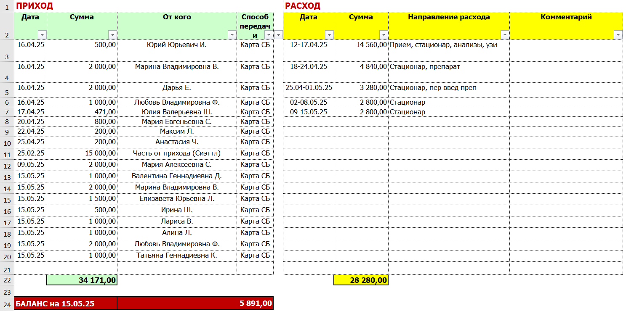
Task: Select the 14 560,00 expense cell
Action: (361, 51)
